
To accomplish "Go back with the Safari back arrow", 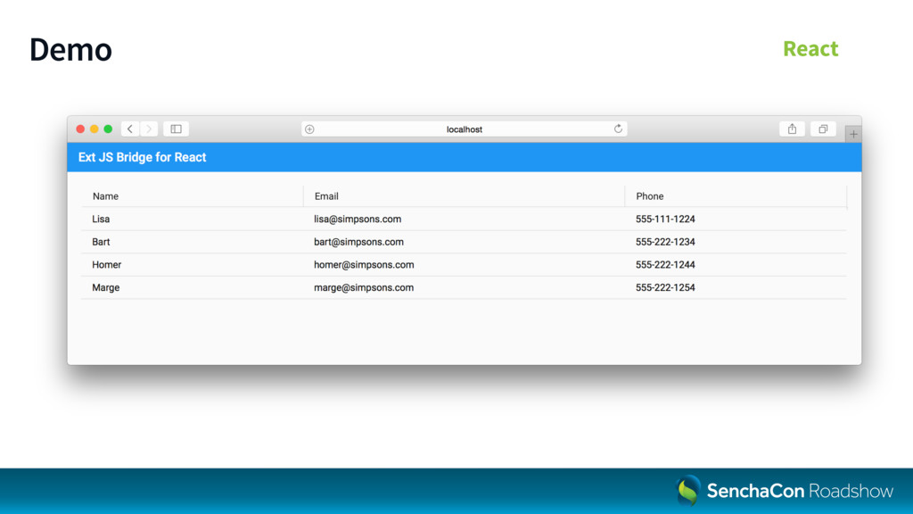I will coord(130,128).
